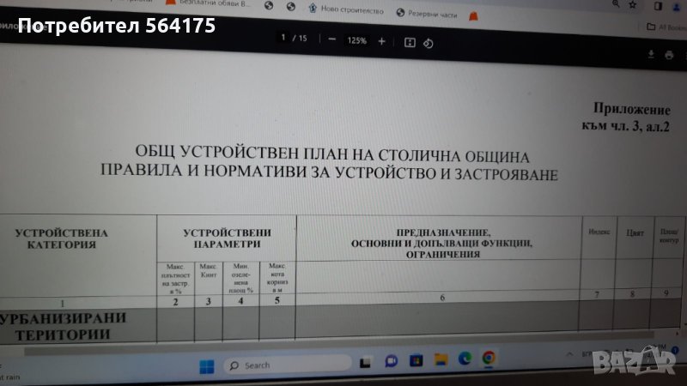This screenshot has width=687, height=386.
Task: Edit the PDF page number field
Action: coord(283,38)
